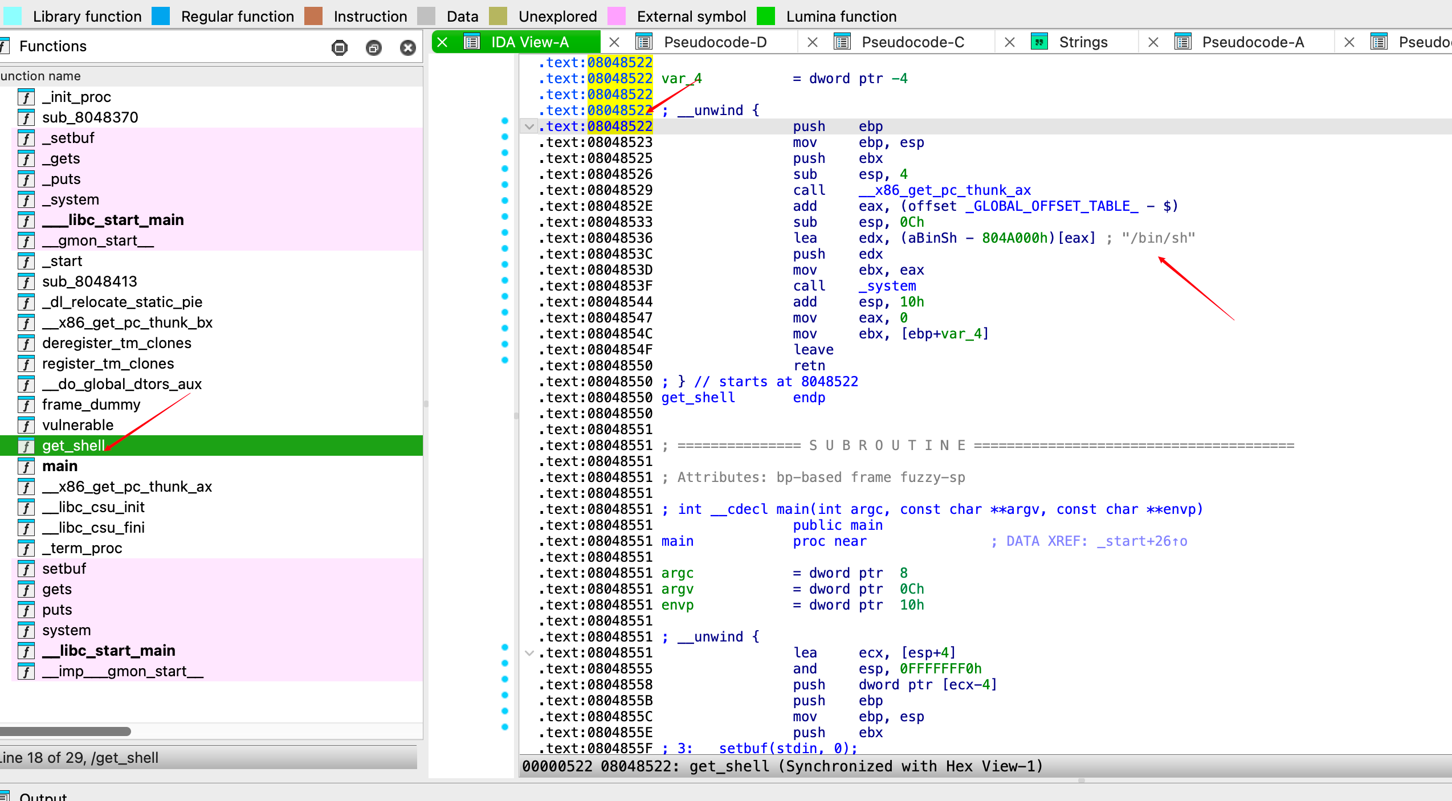The image size is (1452, 801).
Task: Close the Functions panel
Action: [408, 47]
